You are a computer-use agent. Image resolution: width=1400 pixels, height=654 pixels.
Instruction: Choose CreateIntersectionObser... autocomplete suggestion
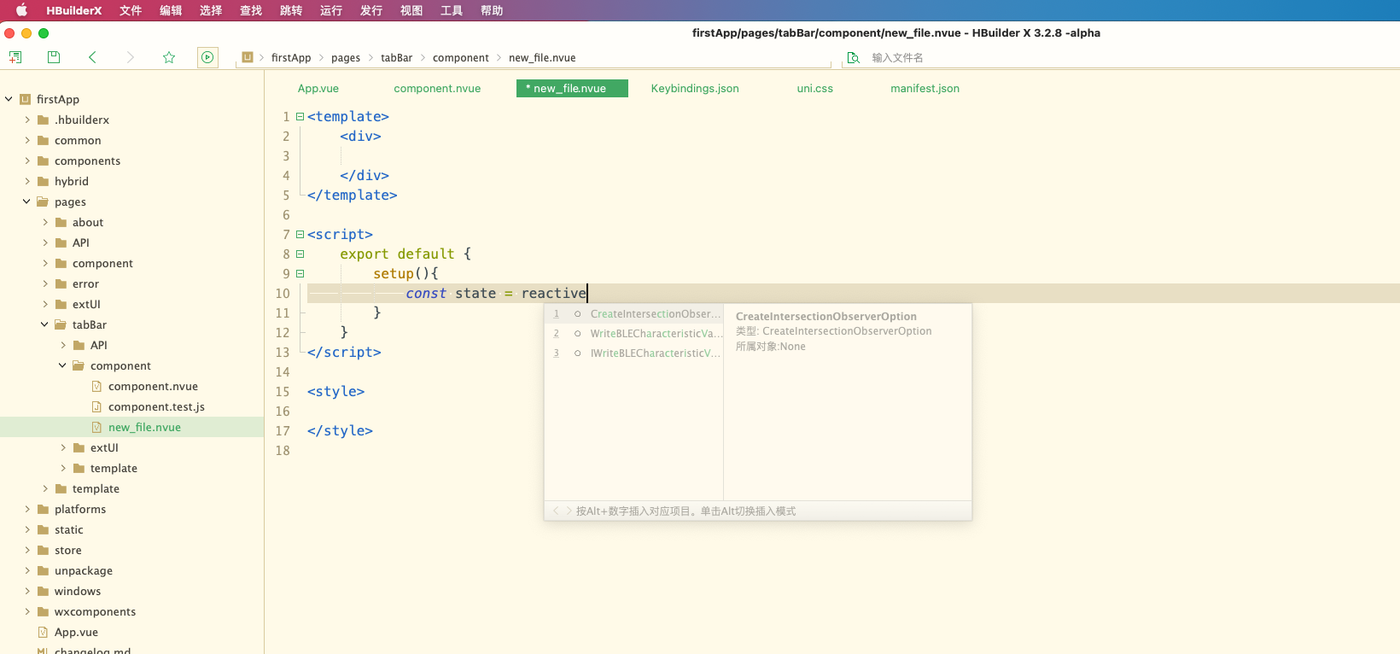(634, 314)
